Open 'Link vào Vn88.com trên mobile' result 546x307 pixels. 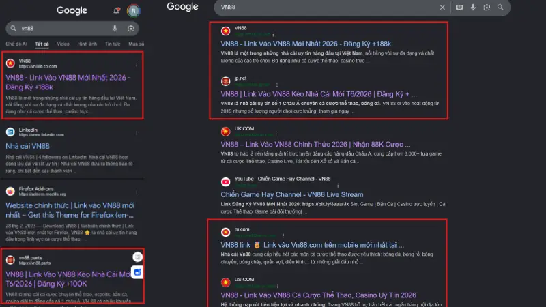[313, 245]
